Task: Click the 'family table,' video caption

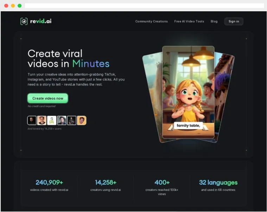Action: 188,126
